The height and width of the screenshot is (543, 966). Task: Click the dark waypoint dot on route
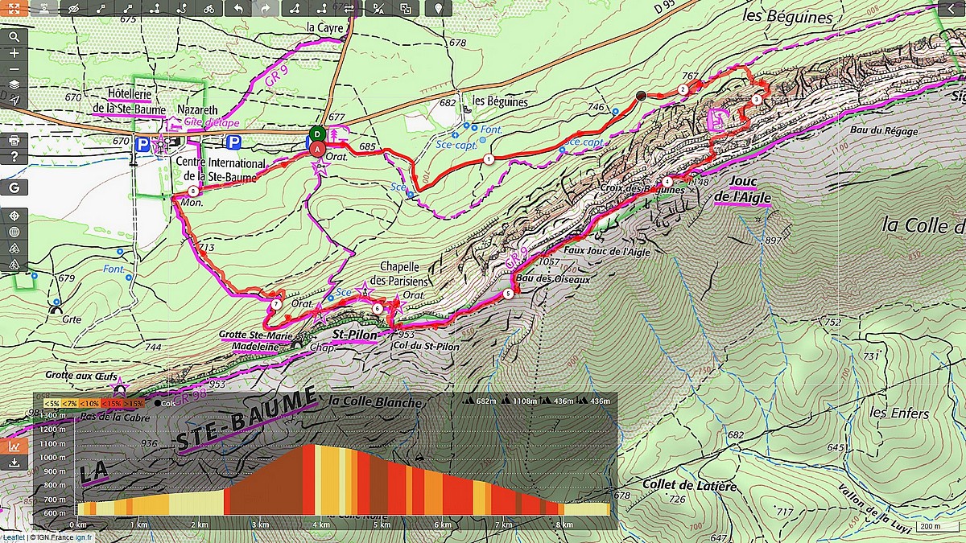(x=642, y=96)
